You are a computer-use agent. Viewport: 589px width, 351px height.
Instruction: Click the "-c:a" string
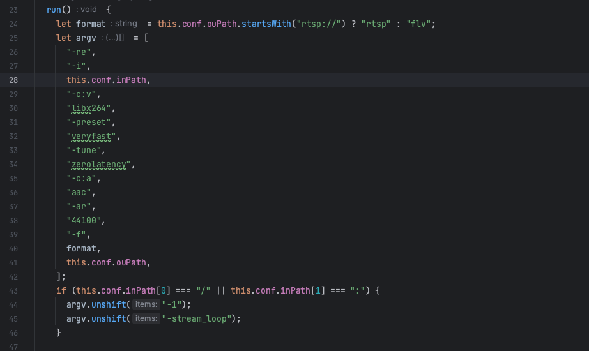(x=81, y=178)
